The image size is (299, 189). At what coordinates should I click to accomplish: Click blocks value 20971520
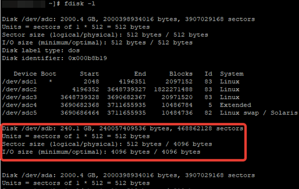(177, 97)
